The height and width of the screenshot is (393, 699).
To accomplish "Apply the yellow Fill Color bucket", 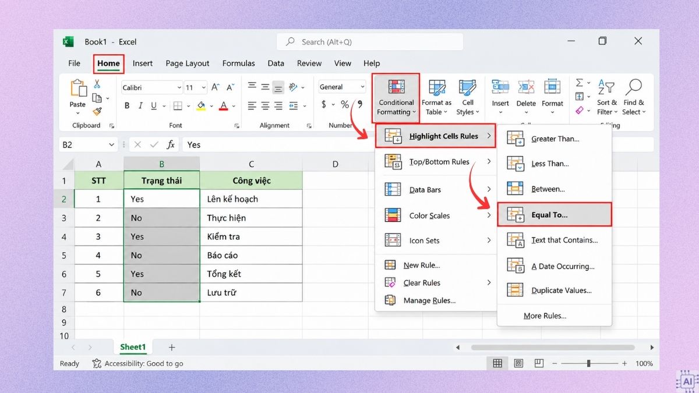I will coord(201,106).
